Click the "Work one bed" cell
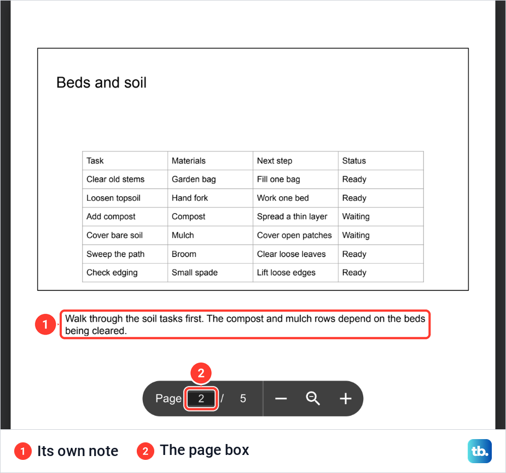 [x=295, y=198]
